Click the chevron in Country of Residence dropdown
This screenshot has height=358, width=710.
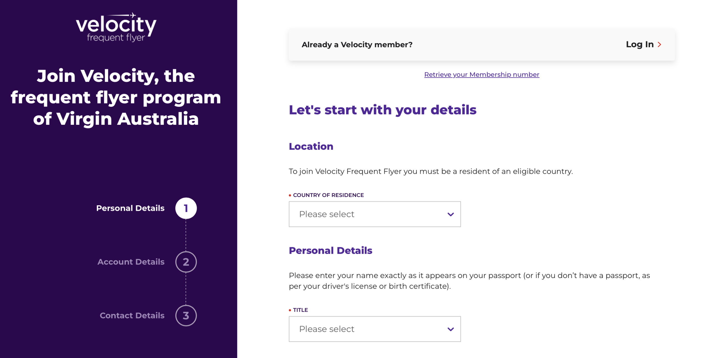tap(450, 214)
